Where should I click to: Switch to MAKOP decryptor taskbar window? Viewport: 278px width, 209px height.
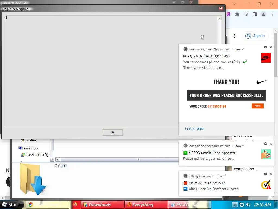click(190, 205)
